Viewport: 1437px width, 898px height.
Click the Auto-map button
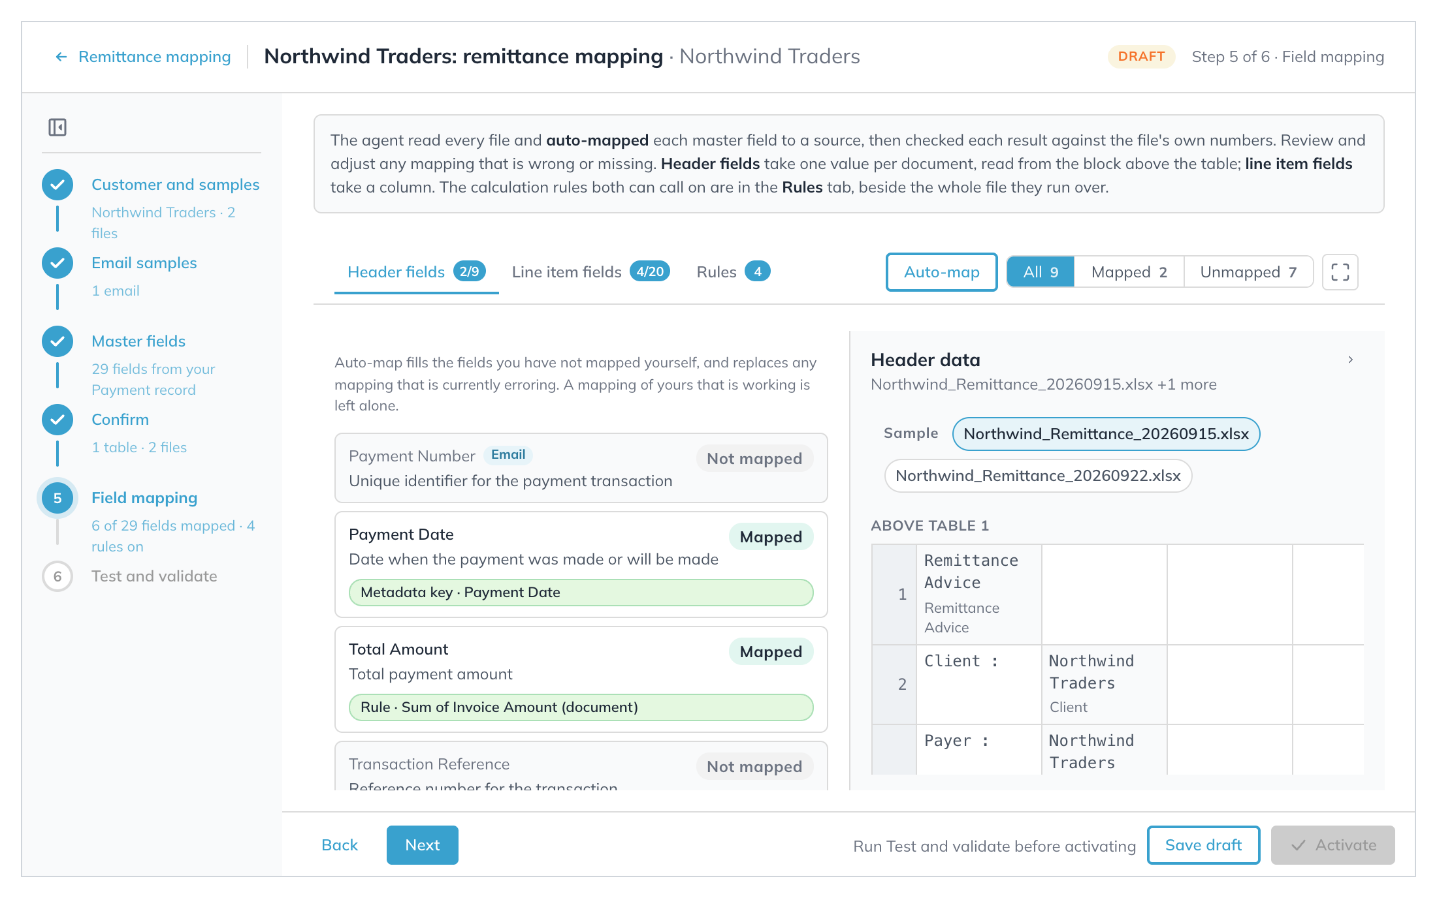tap(941, 272)
